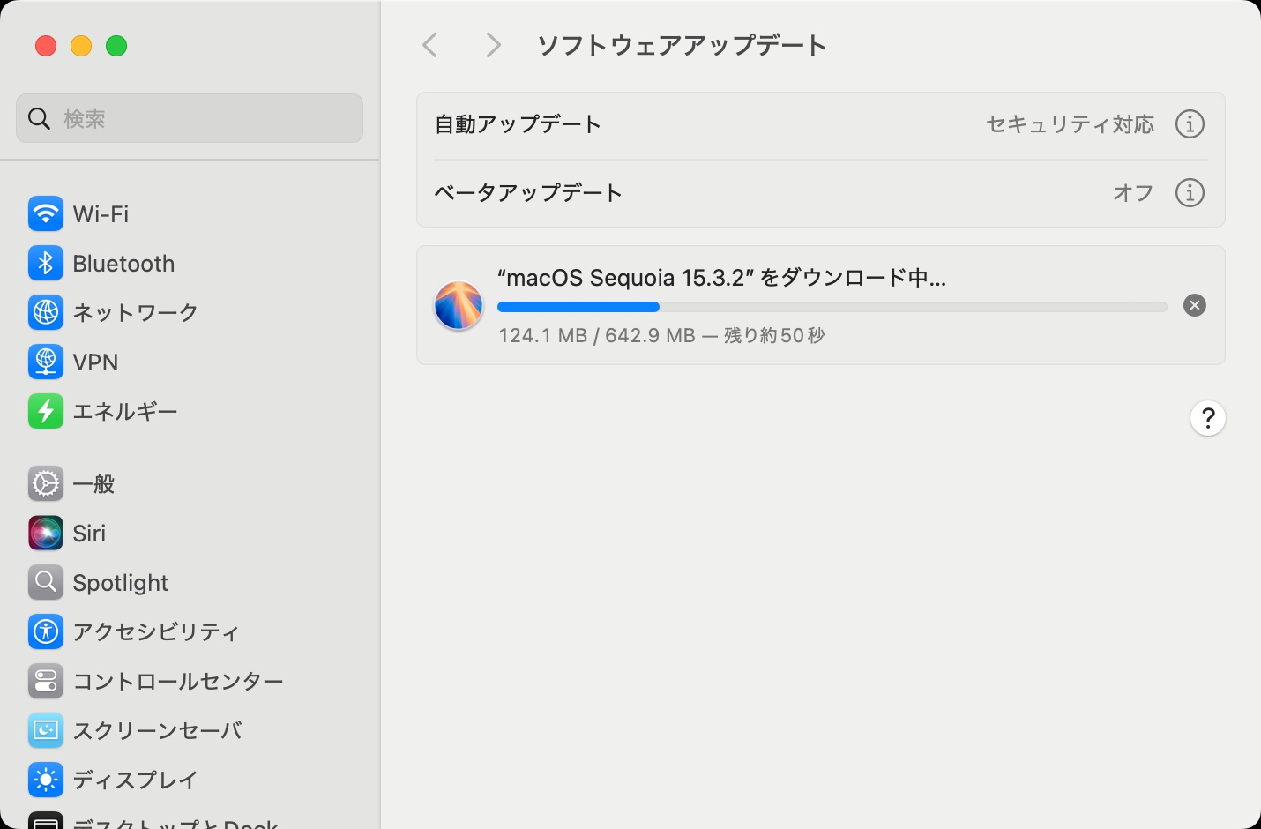
Task: Show info for ベータアップデート
Action: [x=1190, y=192]
